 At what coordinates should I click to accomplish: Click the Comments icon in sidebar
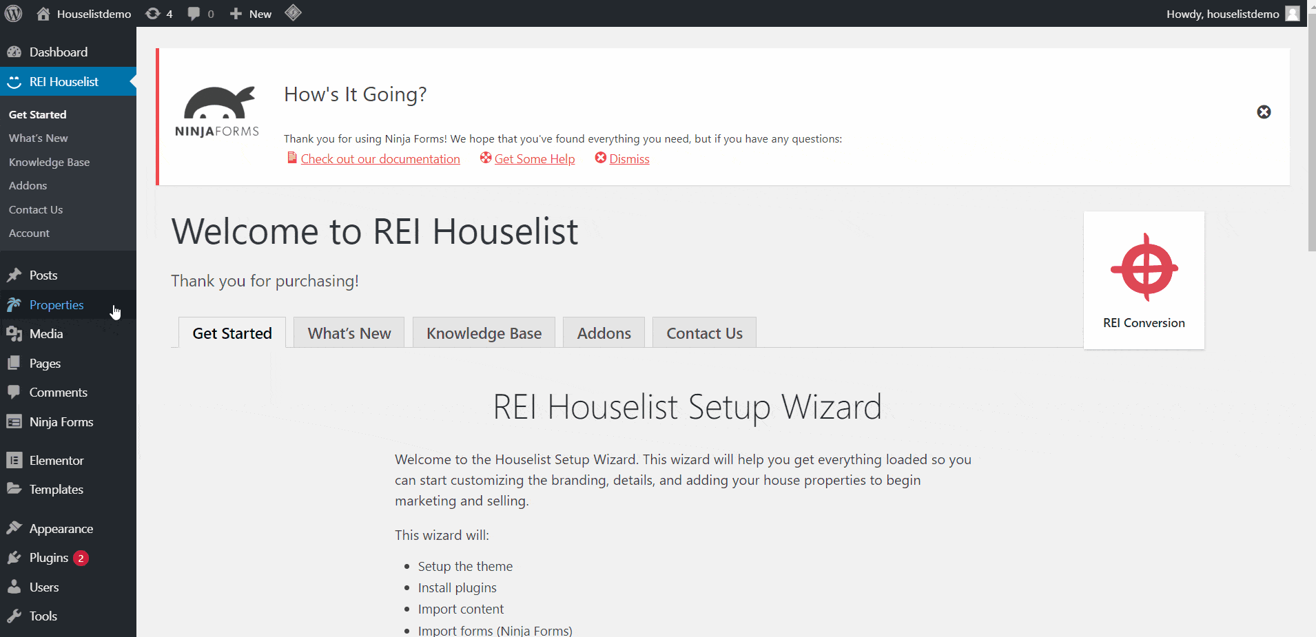[14, 392]
